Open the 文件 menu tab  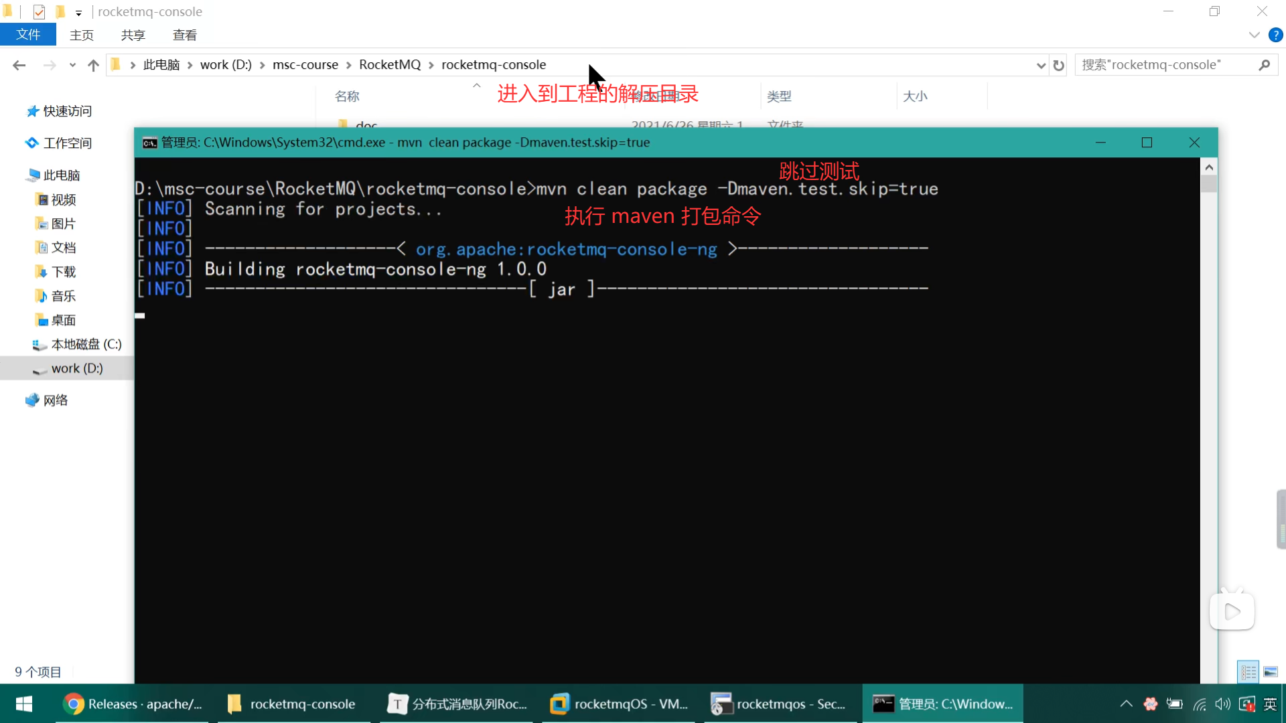(x=28, y=35)
